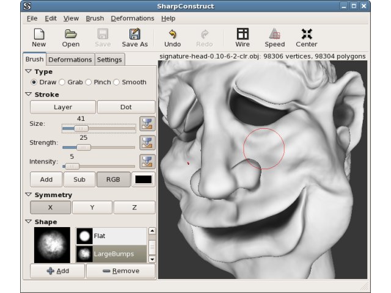The image size is (391, 293).
Task: Collapse the Symmetry section
Action: click(x=29, y=195)
